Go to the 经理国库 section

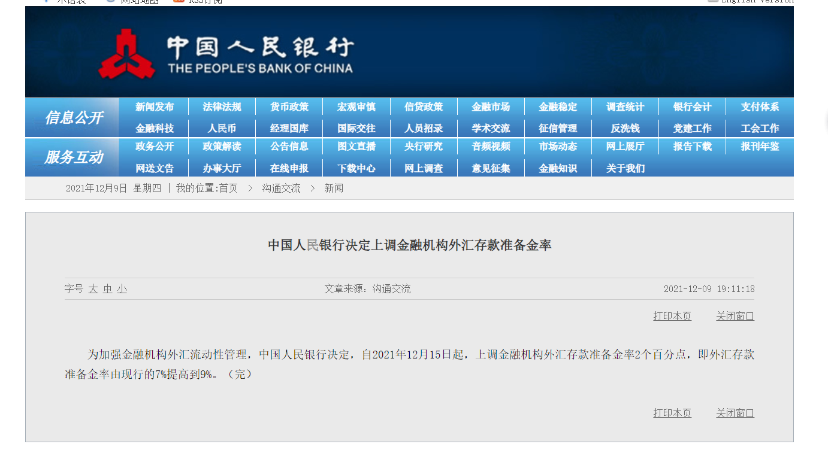(x=289, y=128)
